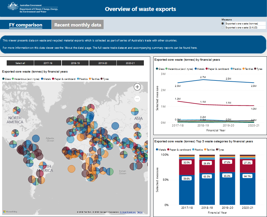Select Exported core waste (tonnes) measure
Viewport: 267px width, 217px height.
tap(223, 23)
